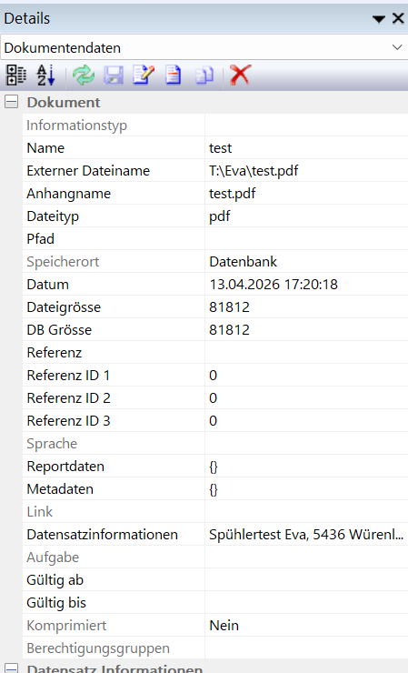Sort properties alphabetically with A-Z icon

coord(46,75)
